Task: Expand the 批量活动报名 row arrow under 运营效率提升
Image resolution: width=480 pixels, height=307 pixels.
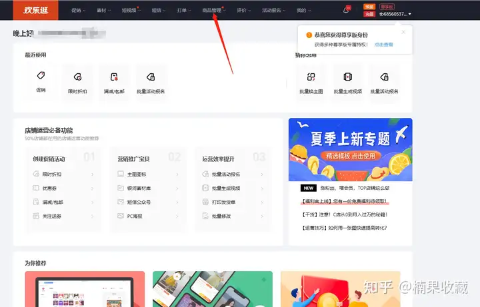Action: click(x=262, y=174)
